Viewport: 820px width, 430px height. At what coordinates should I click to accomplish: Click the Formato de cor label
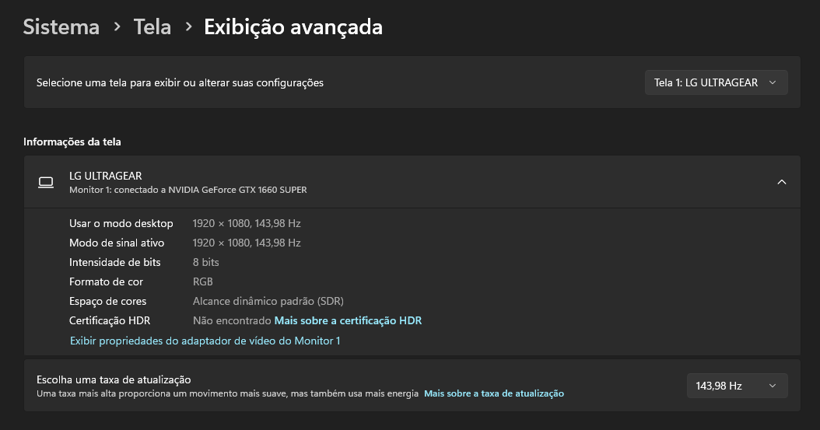(x=106, y=281)
